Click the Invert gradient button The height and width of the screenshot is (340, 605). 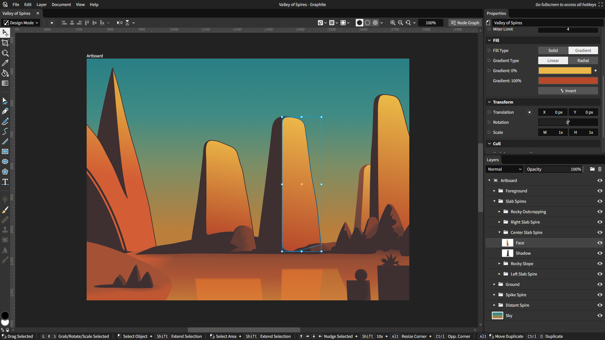(568, 90)
